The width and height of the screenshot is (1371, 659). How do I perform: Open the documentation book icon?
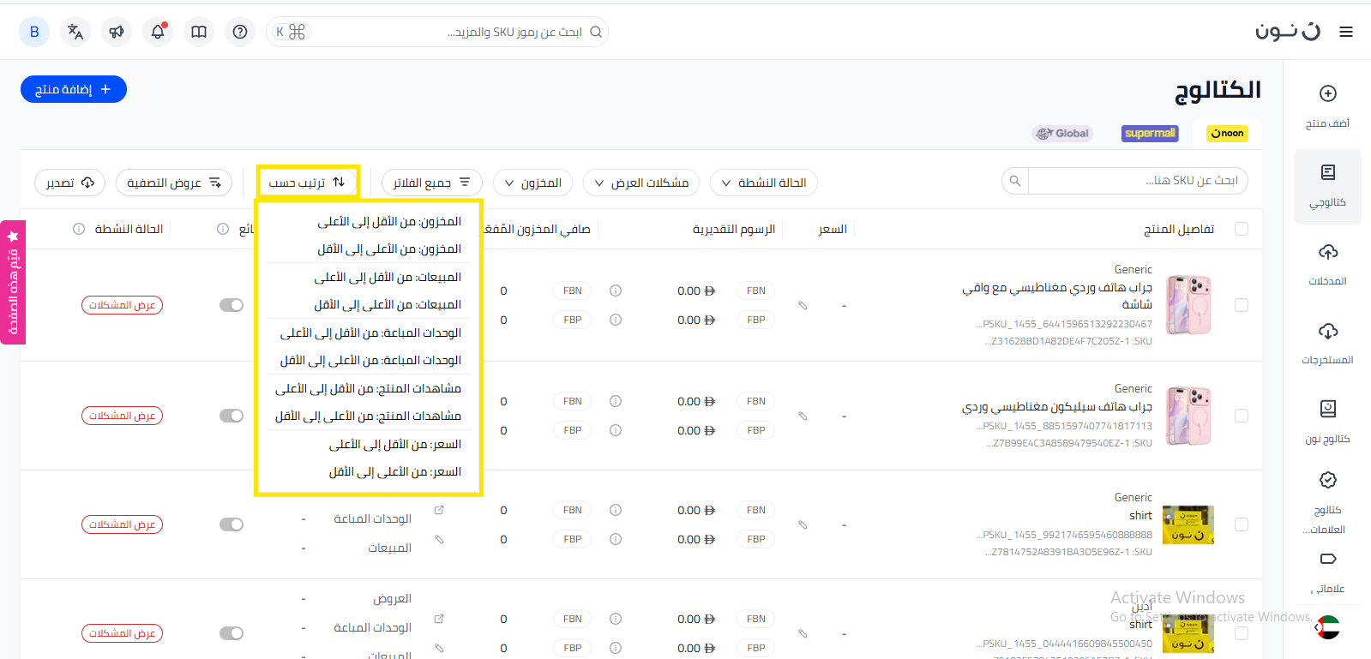point(199,32)
